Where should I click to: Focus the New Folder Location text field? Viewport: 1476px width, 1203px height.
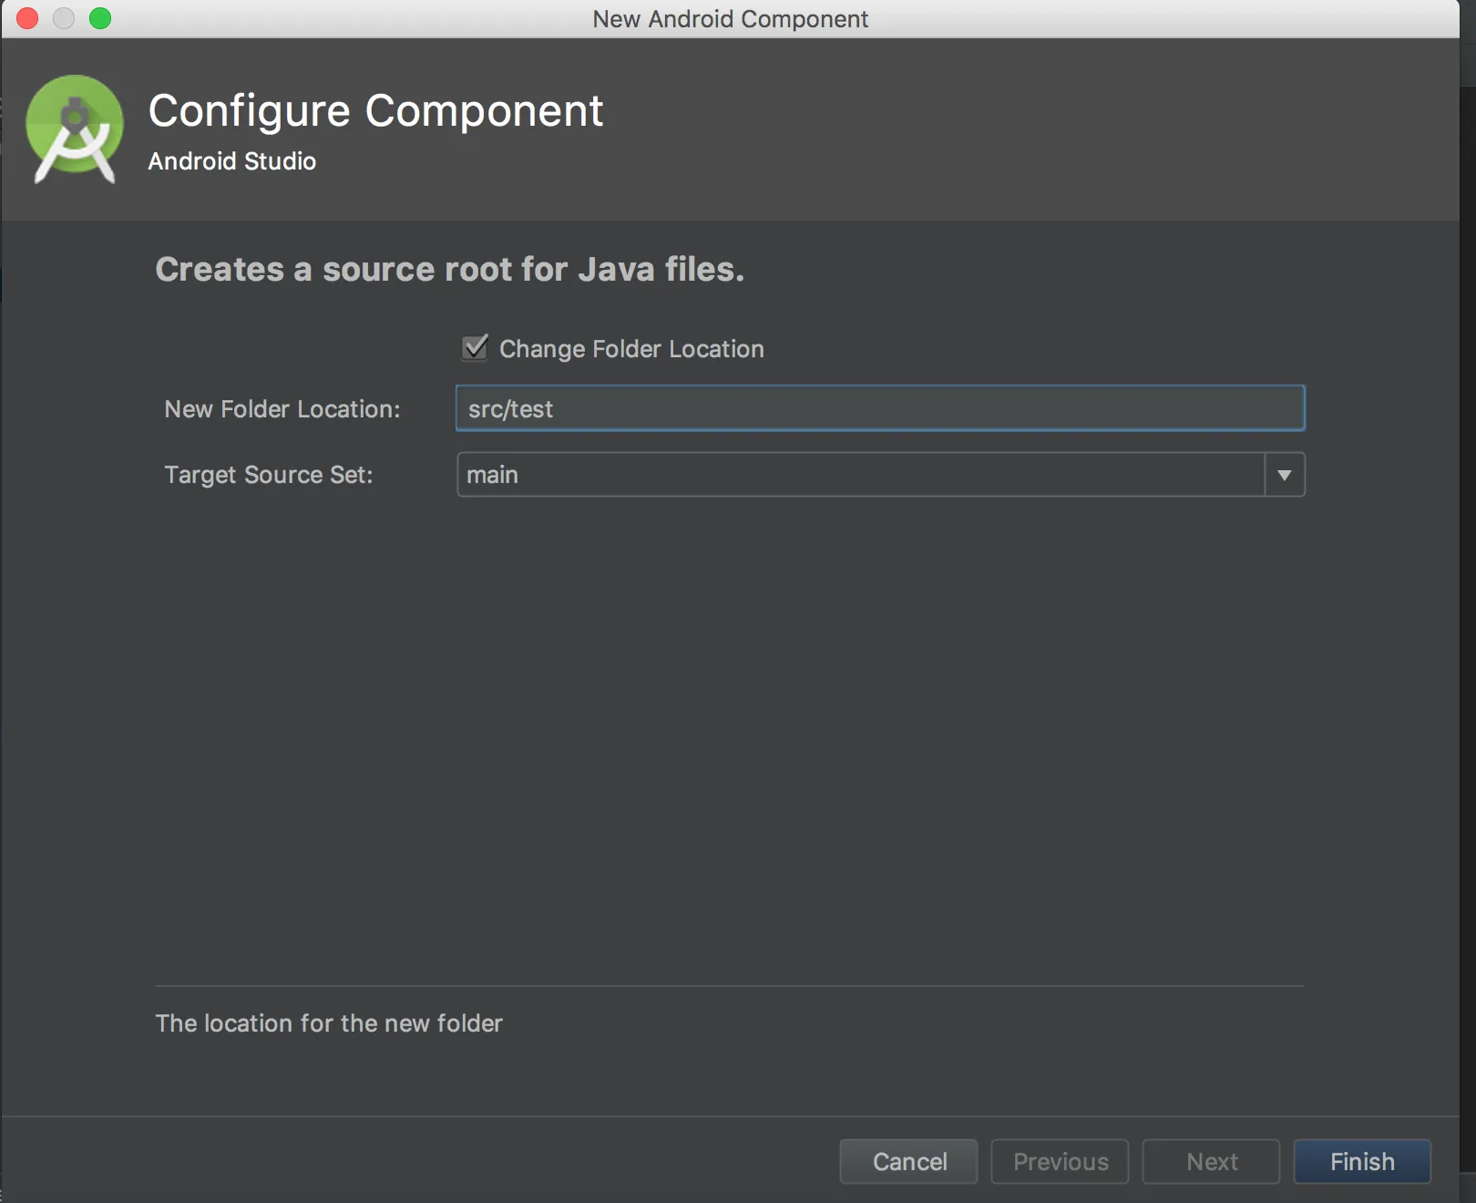879,408
